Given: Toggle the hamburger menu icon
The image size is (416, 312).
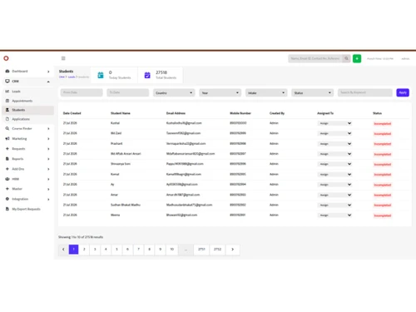Looking at the screenshot, I should 63,58.
